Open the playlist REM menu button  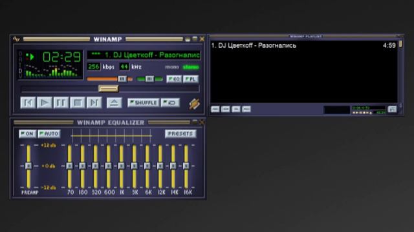pos(226,109)
